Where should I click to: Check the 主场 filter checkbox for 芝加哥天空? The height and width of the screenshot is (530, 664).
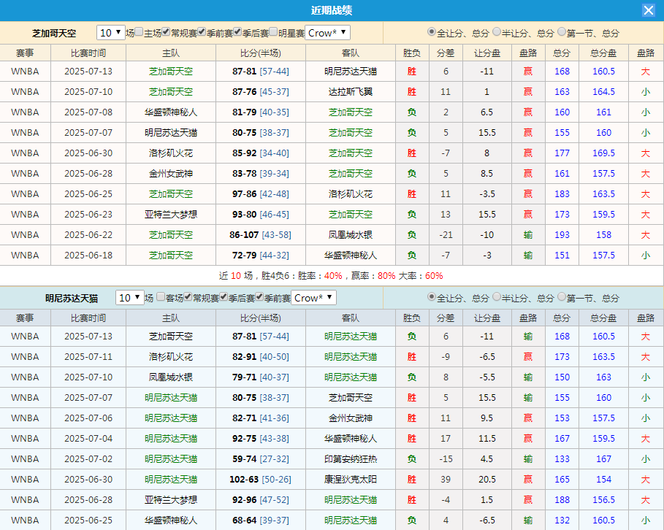coord(141,32)
